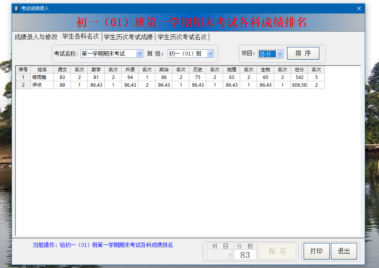379x268 pixels.
Task: Expand the 考试名称 dropdown
Action: pos(139,54)
